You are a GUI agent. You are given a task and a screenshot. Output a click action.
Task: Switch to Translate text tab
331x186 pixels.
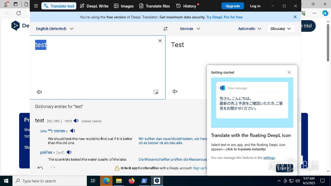click(59, 6)
